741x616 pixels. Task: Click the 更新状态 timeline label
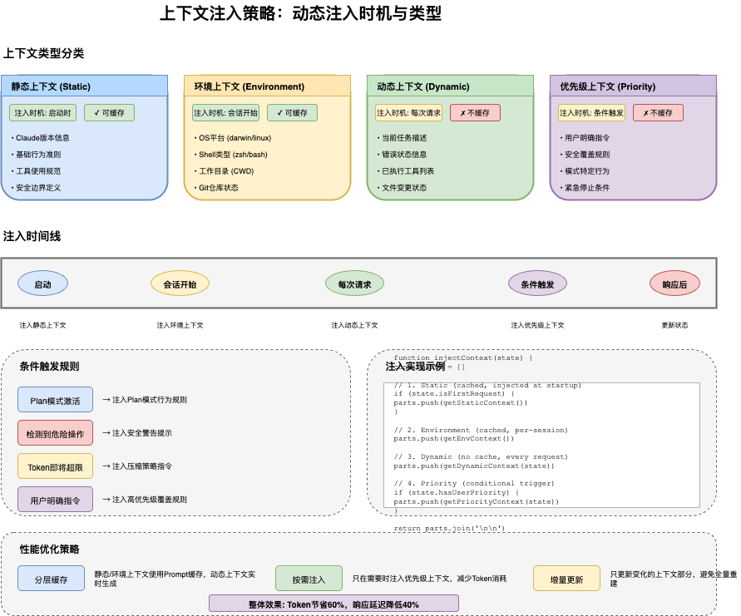pos(674,325)
